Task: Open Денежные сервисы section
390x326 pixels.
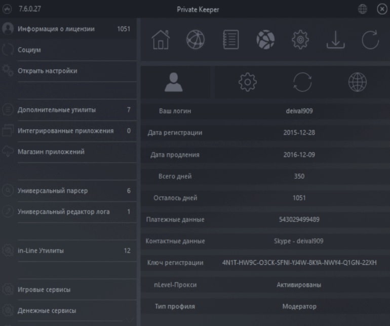Action: tap(68, 311)
